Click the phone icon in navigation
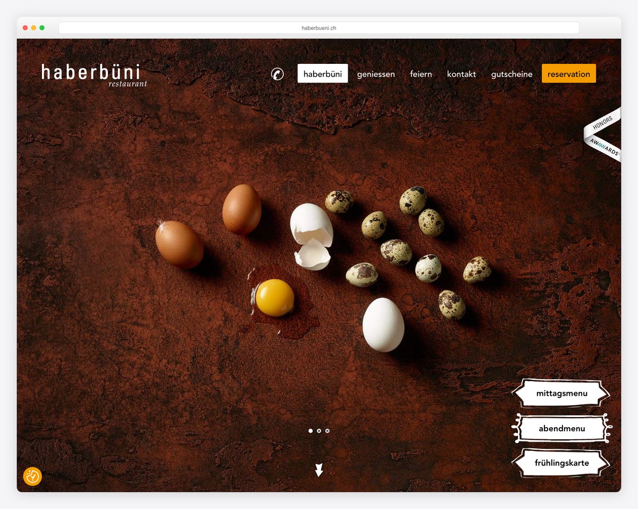 (x=278, y=74)
